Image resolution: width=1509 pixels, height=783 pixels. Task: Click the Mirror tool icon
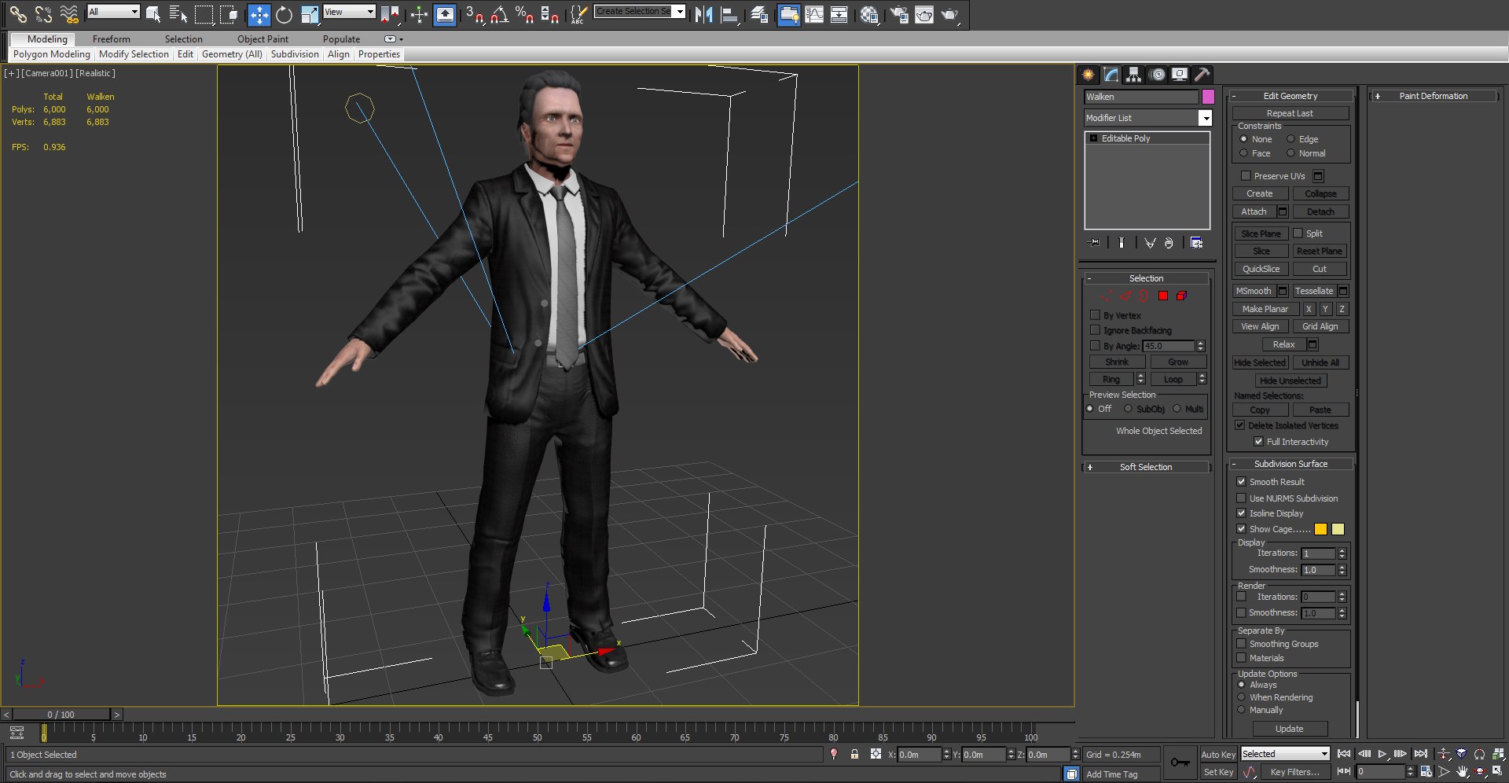click(703, 14)
